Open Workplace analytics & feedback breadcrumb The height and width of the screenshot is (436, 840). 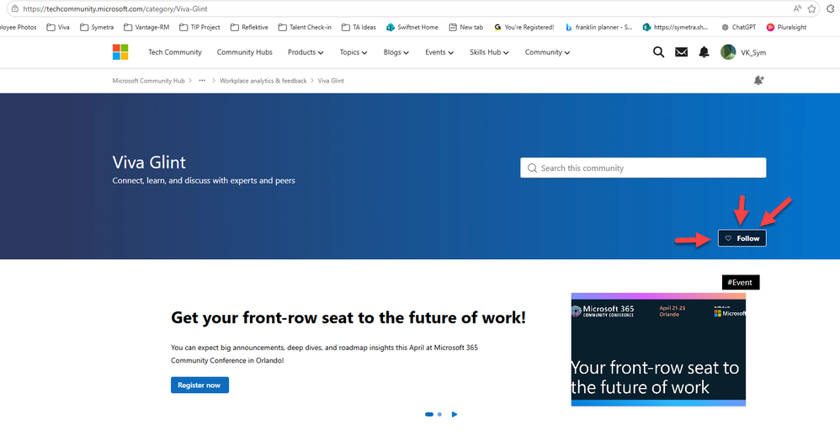[x=263, y=81]
